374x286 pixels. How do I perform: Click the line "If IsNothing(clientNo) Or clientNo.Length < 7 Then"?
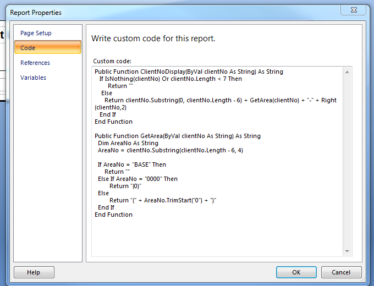170,79
